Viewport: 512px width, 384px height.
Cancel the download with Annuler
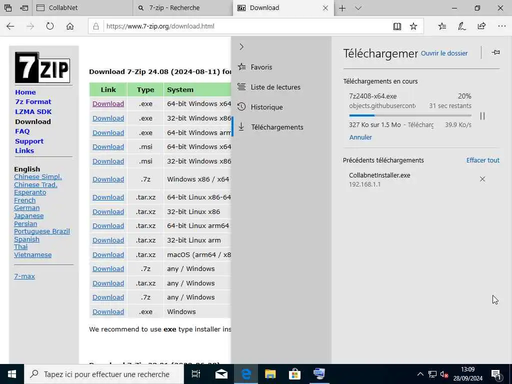[x=360, y=137]
